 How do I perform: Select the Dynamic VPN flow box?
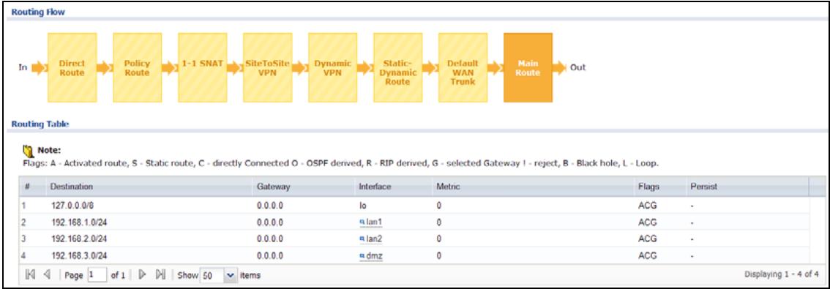point(332,68)
